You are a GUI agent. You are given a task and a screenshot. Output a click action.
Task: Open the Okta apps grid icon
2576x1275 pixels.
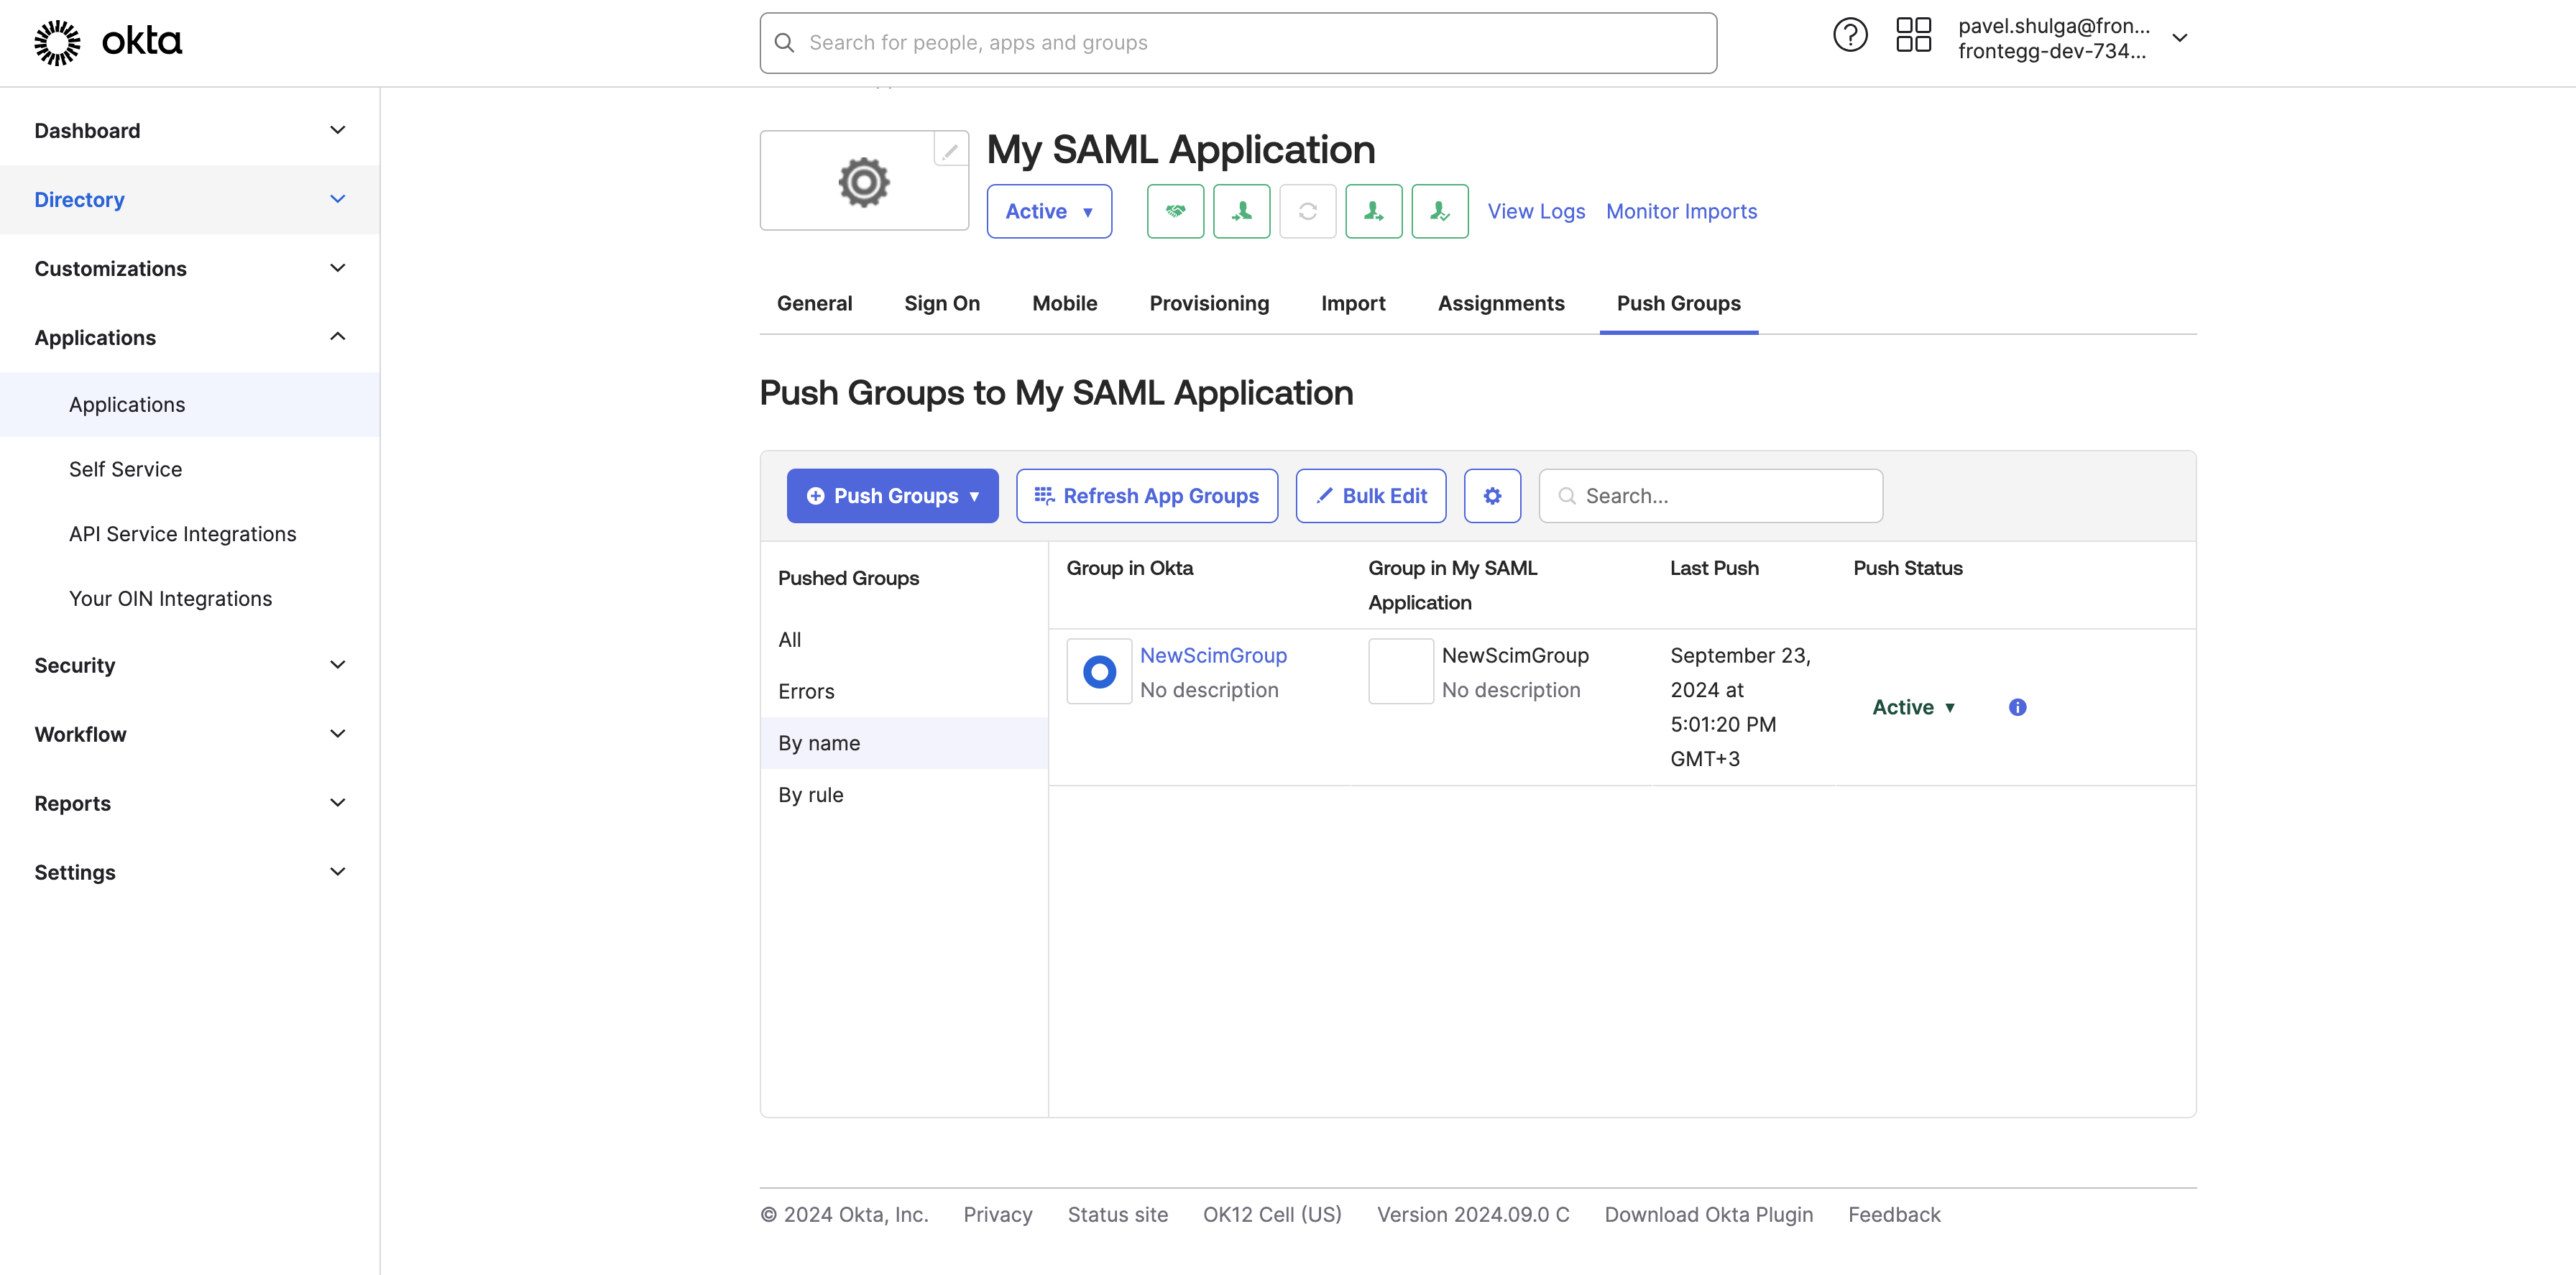click(x=1913, y=36)
